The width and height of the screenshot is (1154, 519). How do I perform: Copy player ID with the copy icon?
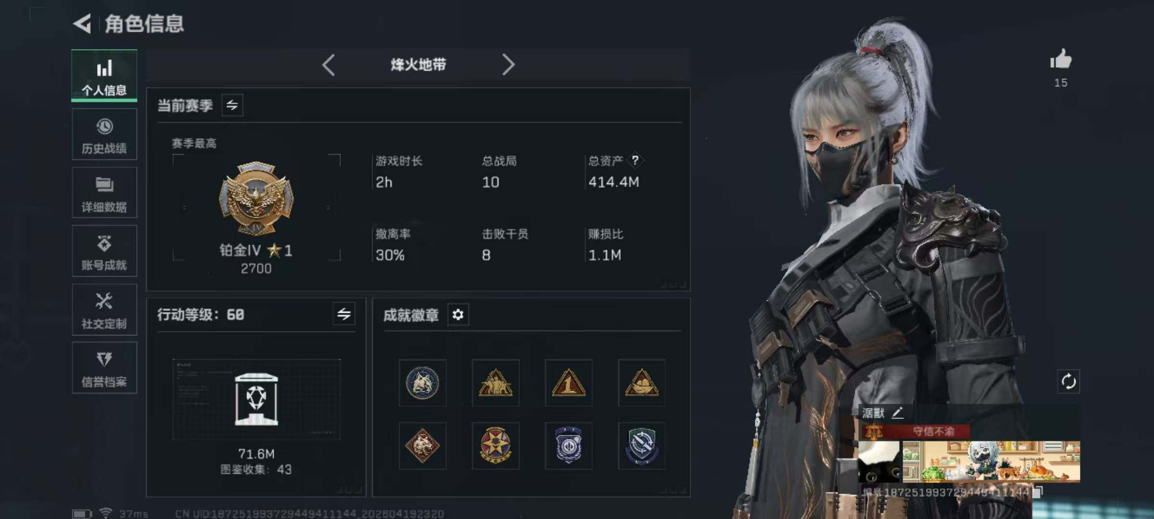pos(1038,492)
